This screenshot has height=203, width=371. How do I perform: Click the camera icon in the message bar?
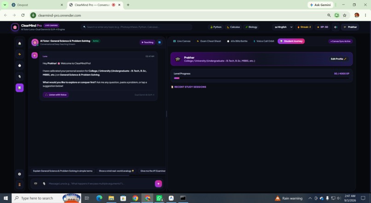[x=36, y=184]
